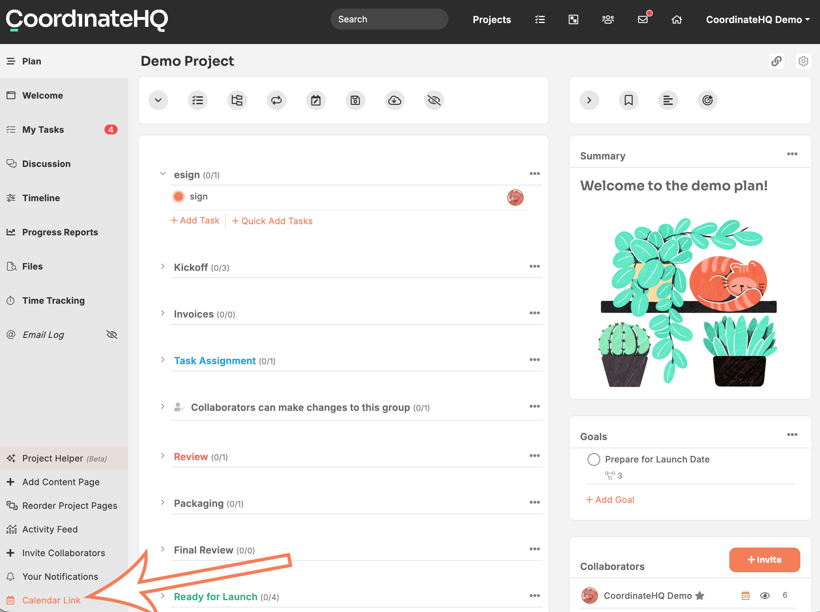820x612 pixels.
Task: Click the save disk toolbar icon
Action: coord(355,100)
